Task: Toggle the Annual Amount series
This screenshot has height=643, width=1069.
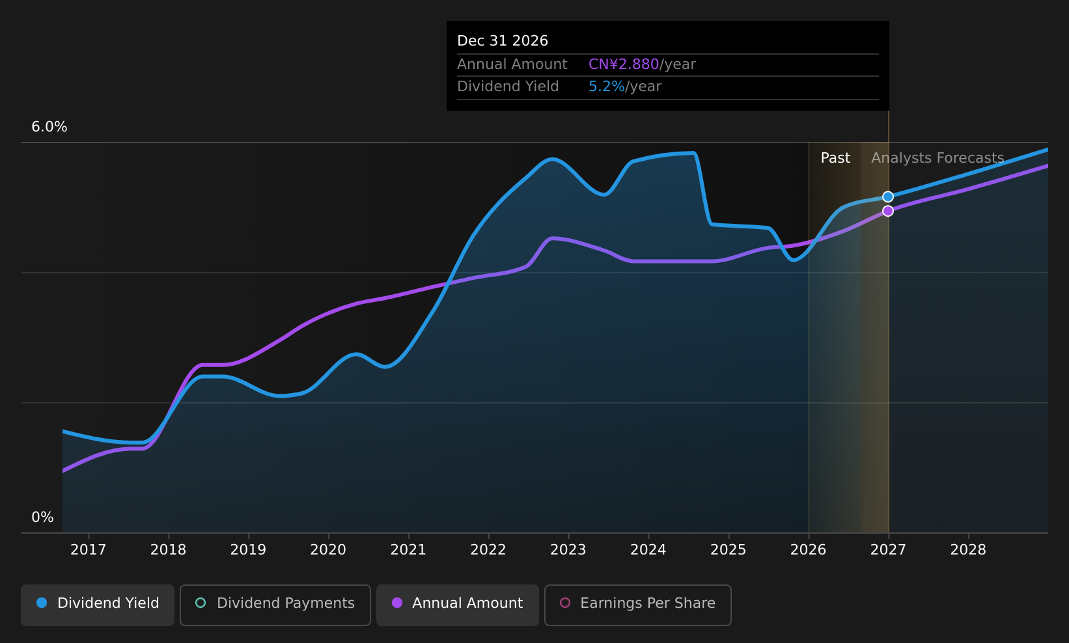Action: point(458,605)
